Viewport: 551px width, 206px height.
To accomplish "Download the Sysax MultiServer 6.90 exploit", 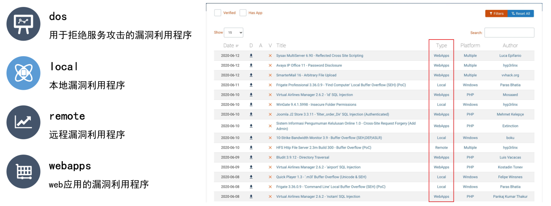I will [x=251, y=55].
